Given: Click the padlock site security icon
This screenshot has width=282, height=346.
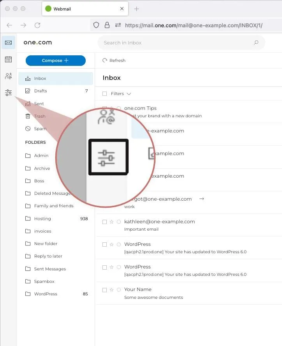Looking at the screenshot, I should [x=107, y=25].
